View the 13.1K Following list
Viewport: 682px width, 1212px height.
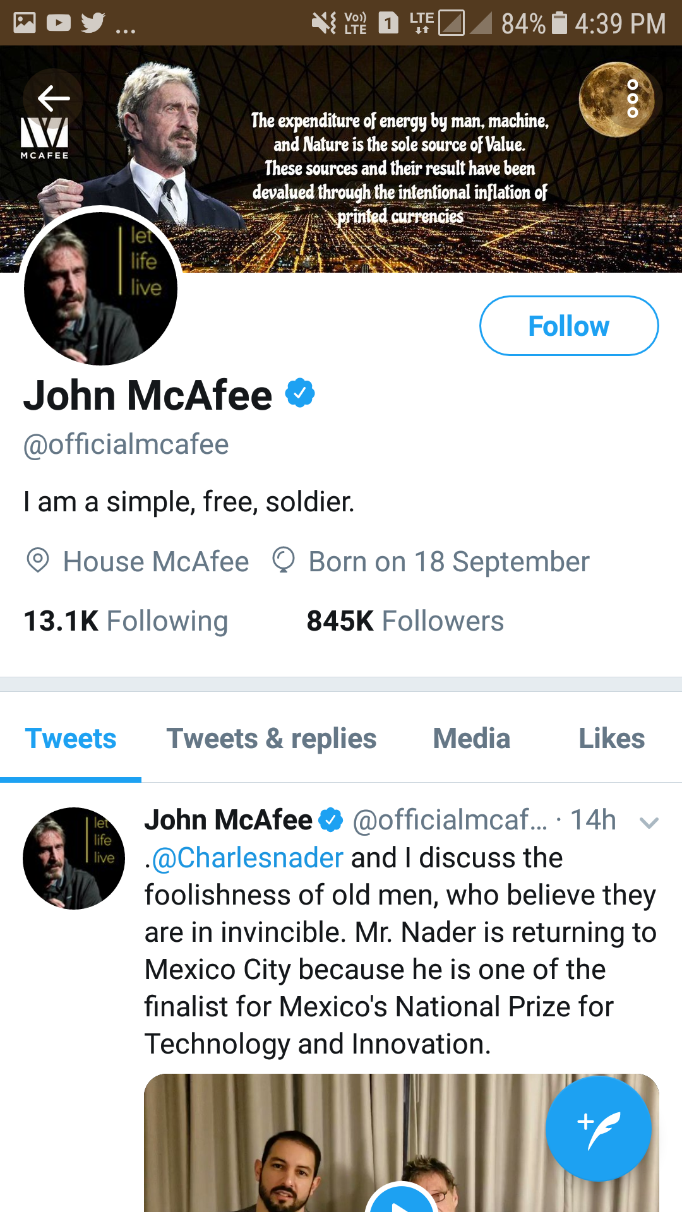click(x=126, y=621)
